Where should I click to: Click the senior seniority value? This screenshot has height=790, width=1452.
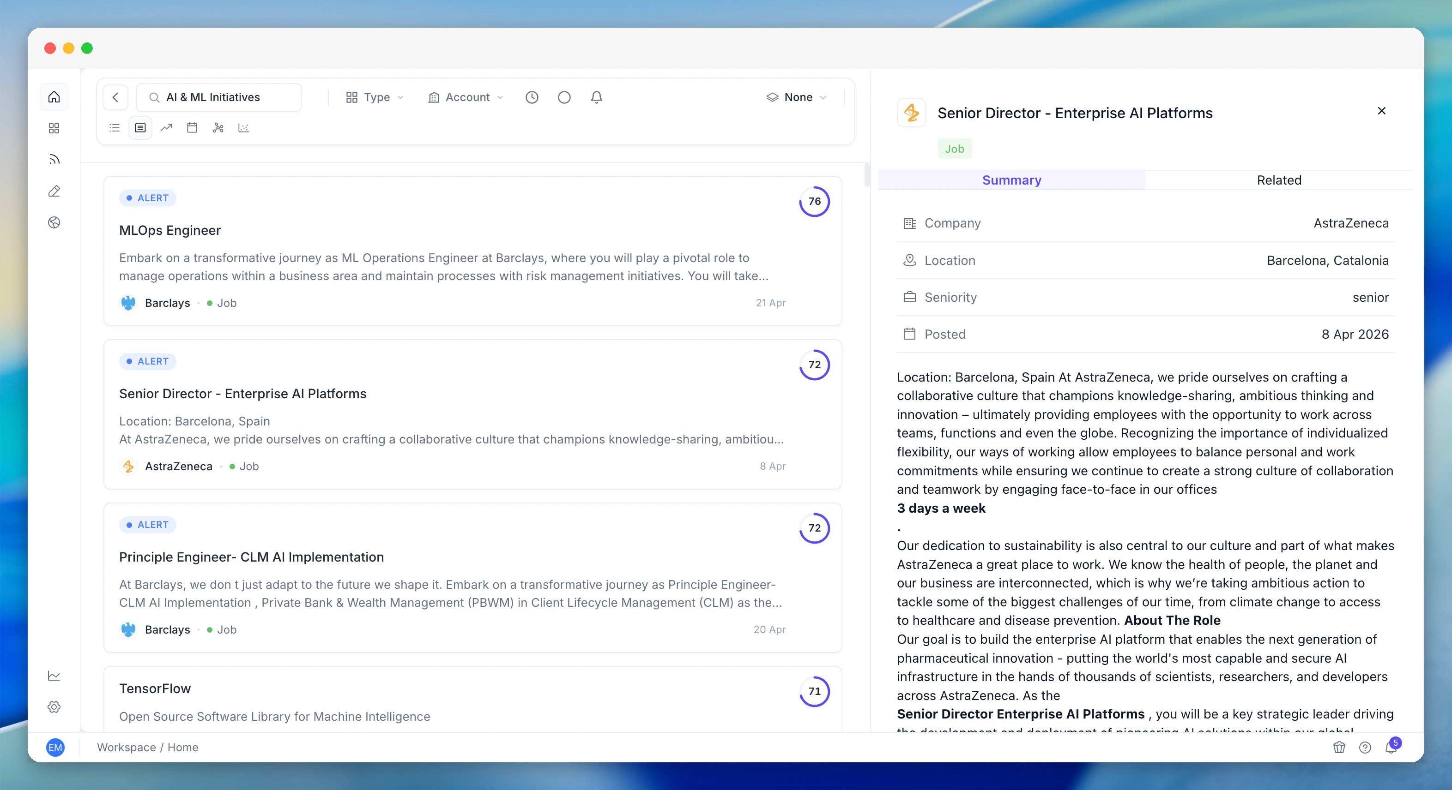[1370, 297]
